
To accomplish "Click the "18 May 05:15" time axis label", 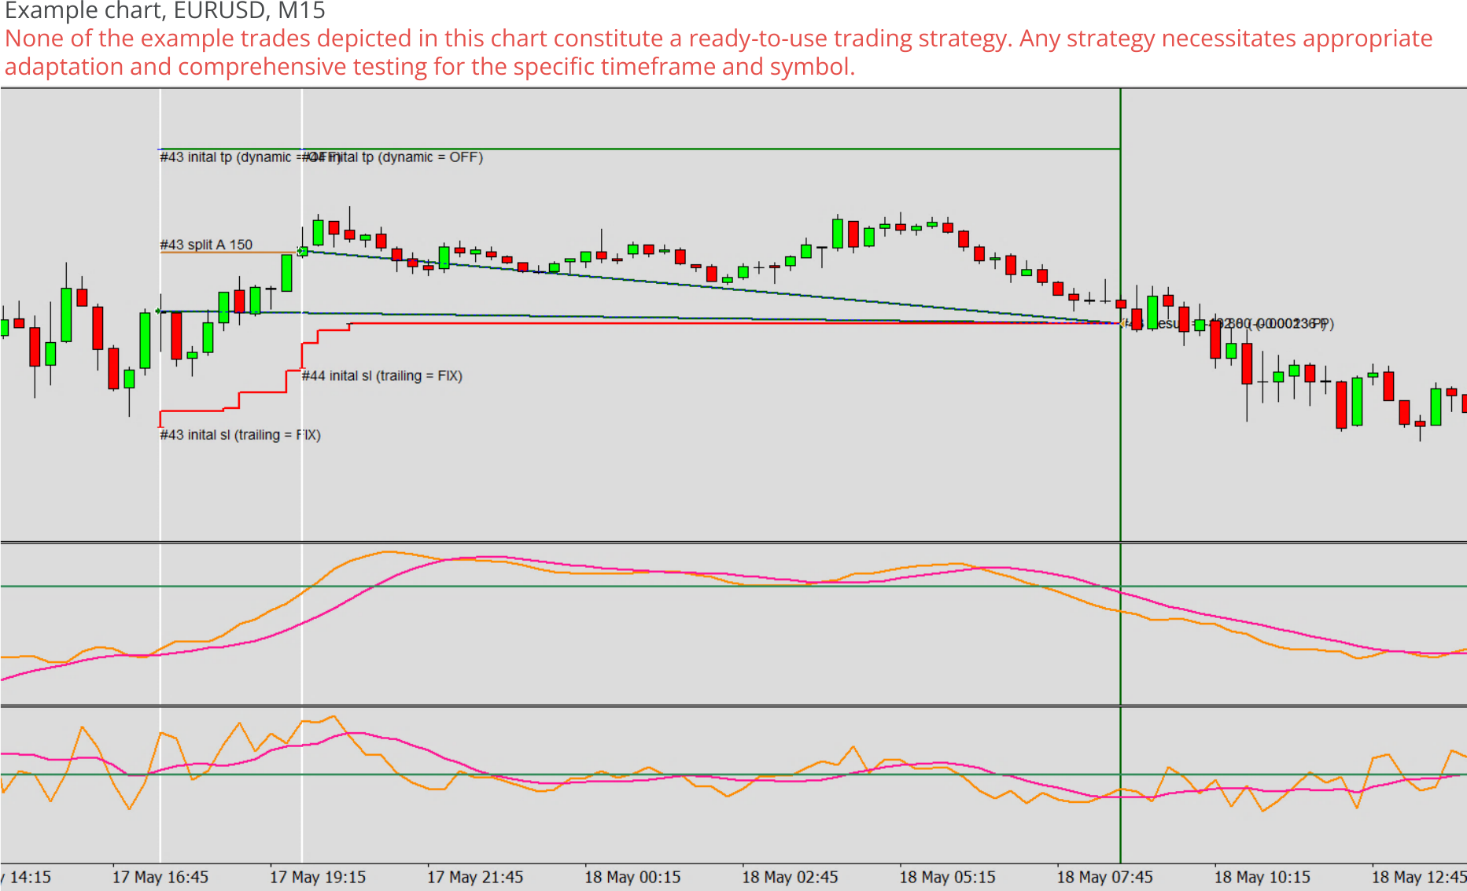I will 947,877.
